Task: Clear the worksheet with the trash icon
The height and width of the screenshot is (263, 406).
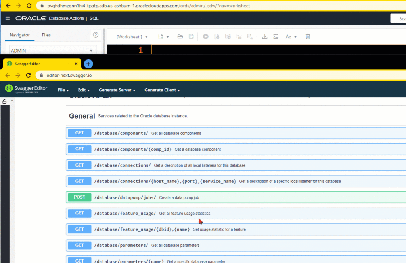Action: [x=308, y=36]
